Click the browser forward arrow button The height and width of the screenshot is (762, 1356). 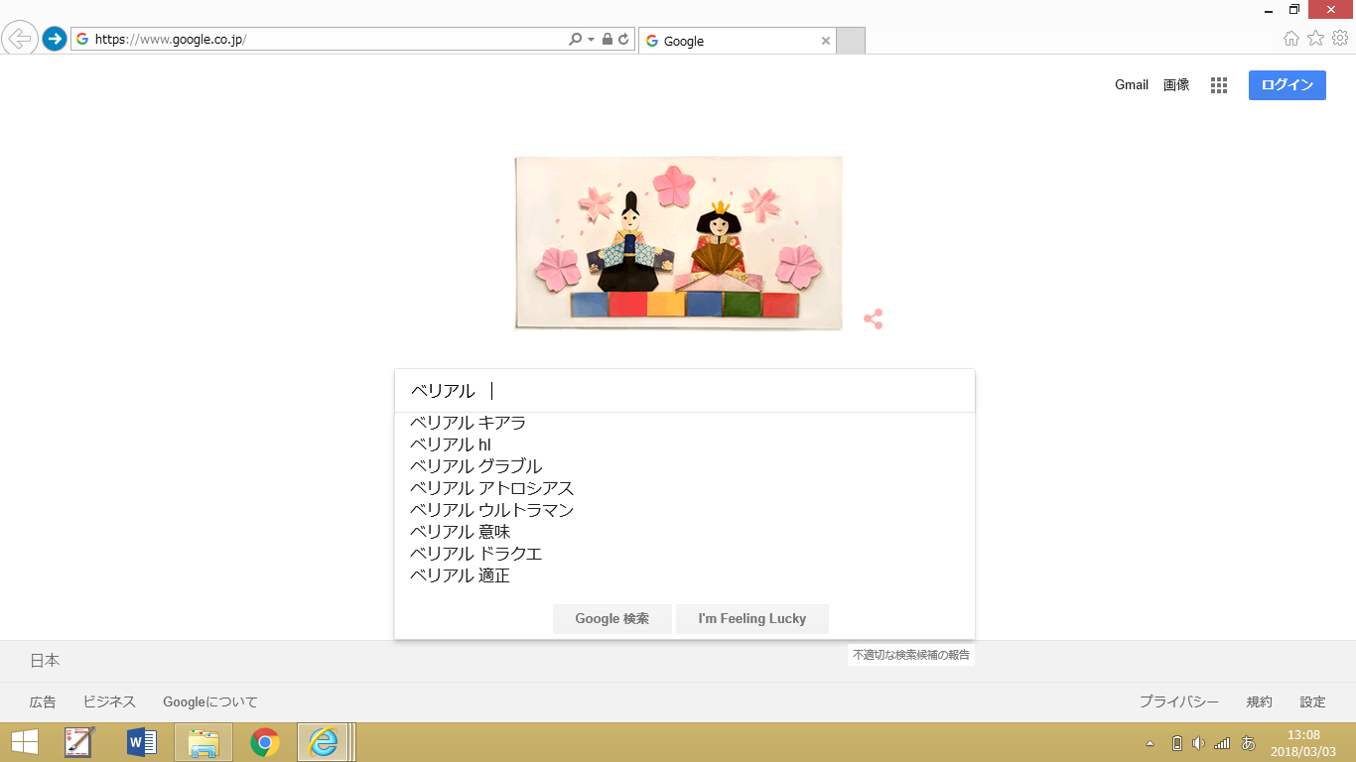[55, 39]
